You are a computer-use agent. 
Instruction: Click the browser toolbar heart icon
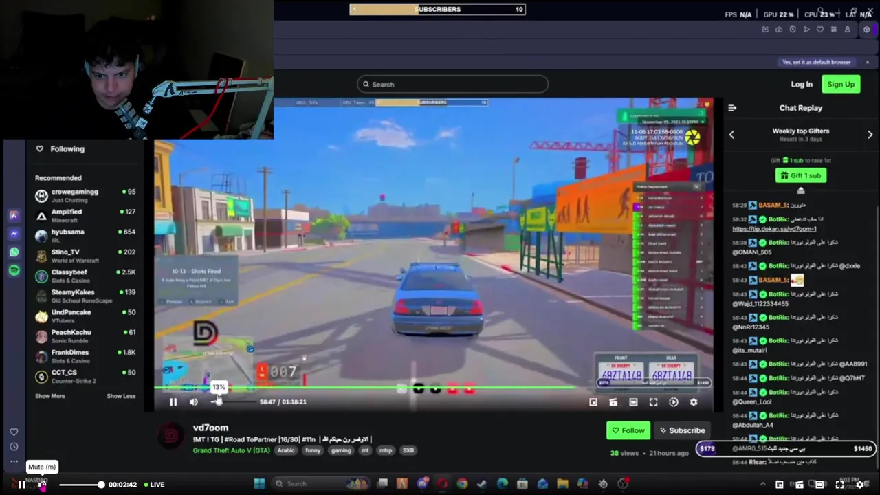click(x=820, y=30)
